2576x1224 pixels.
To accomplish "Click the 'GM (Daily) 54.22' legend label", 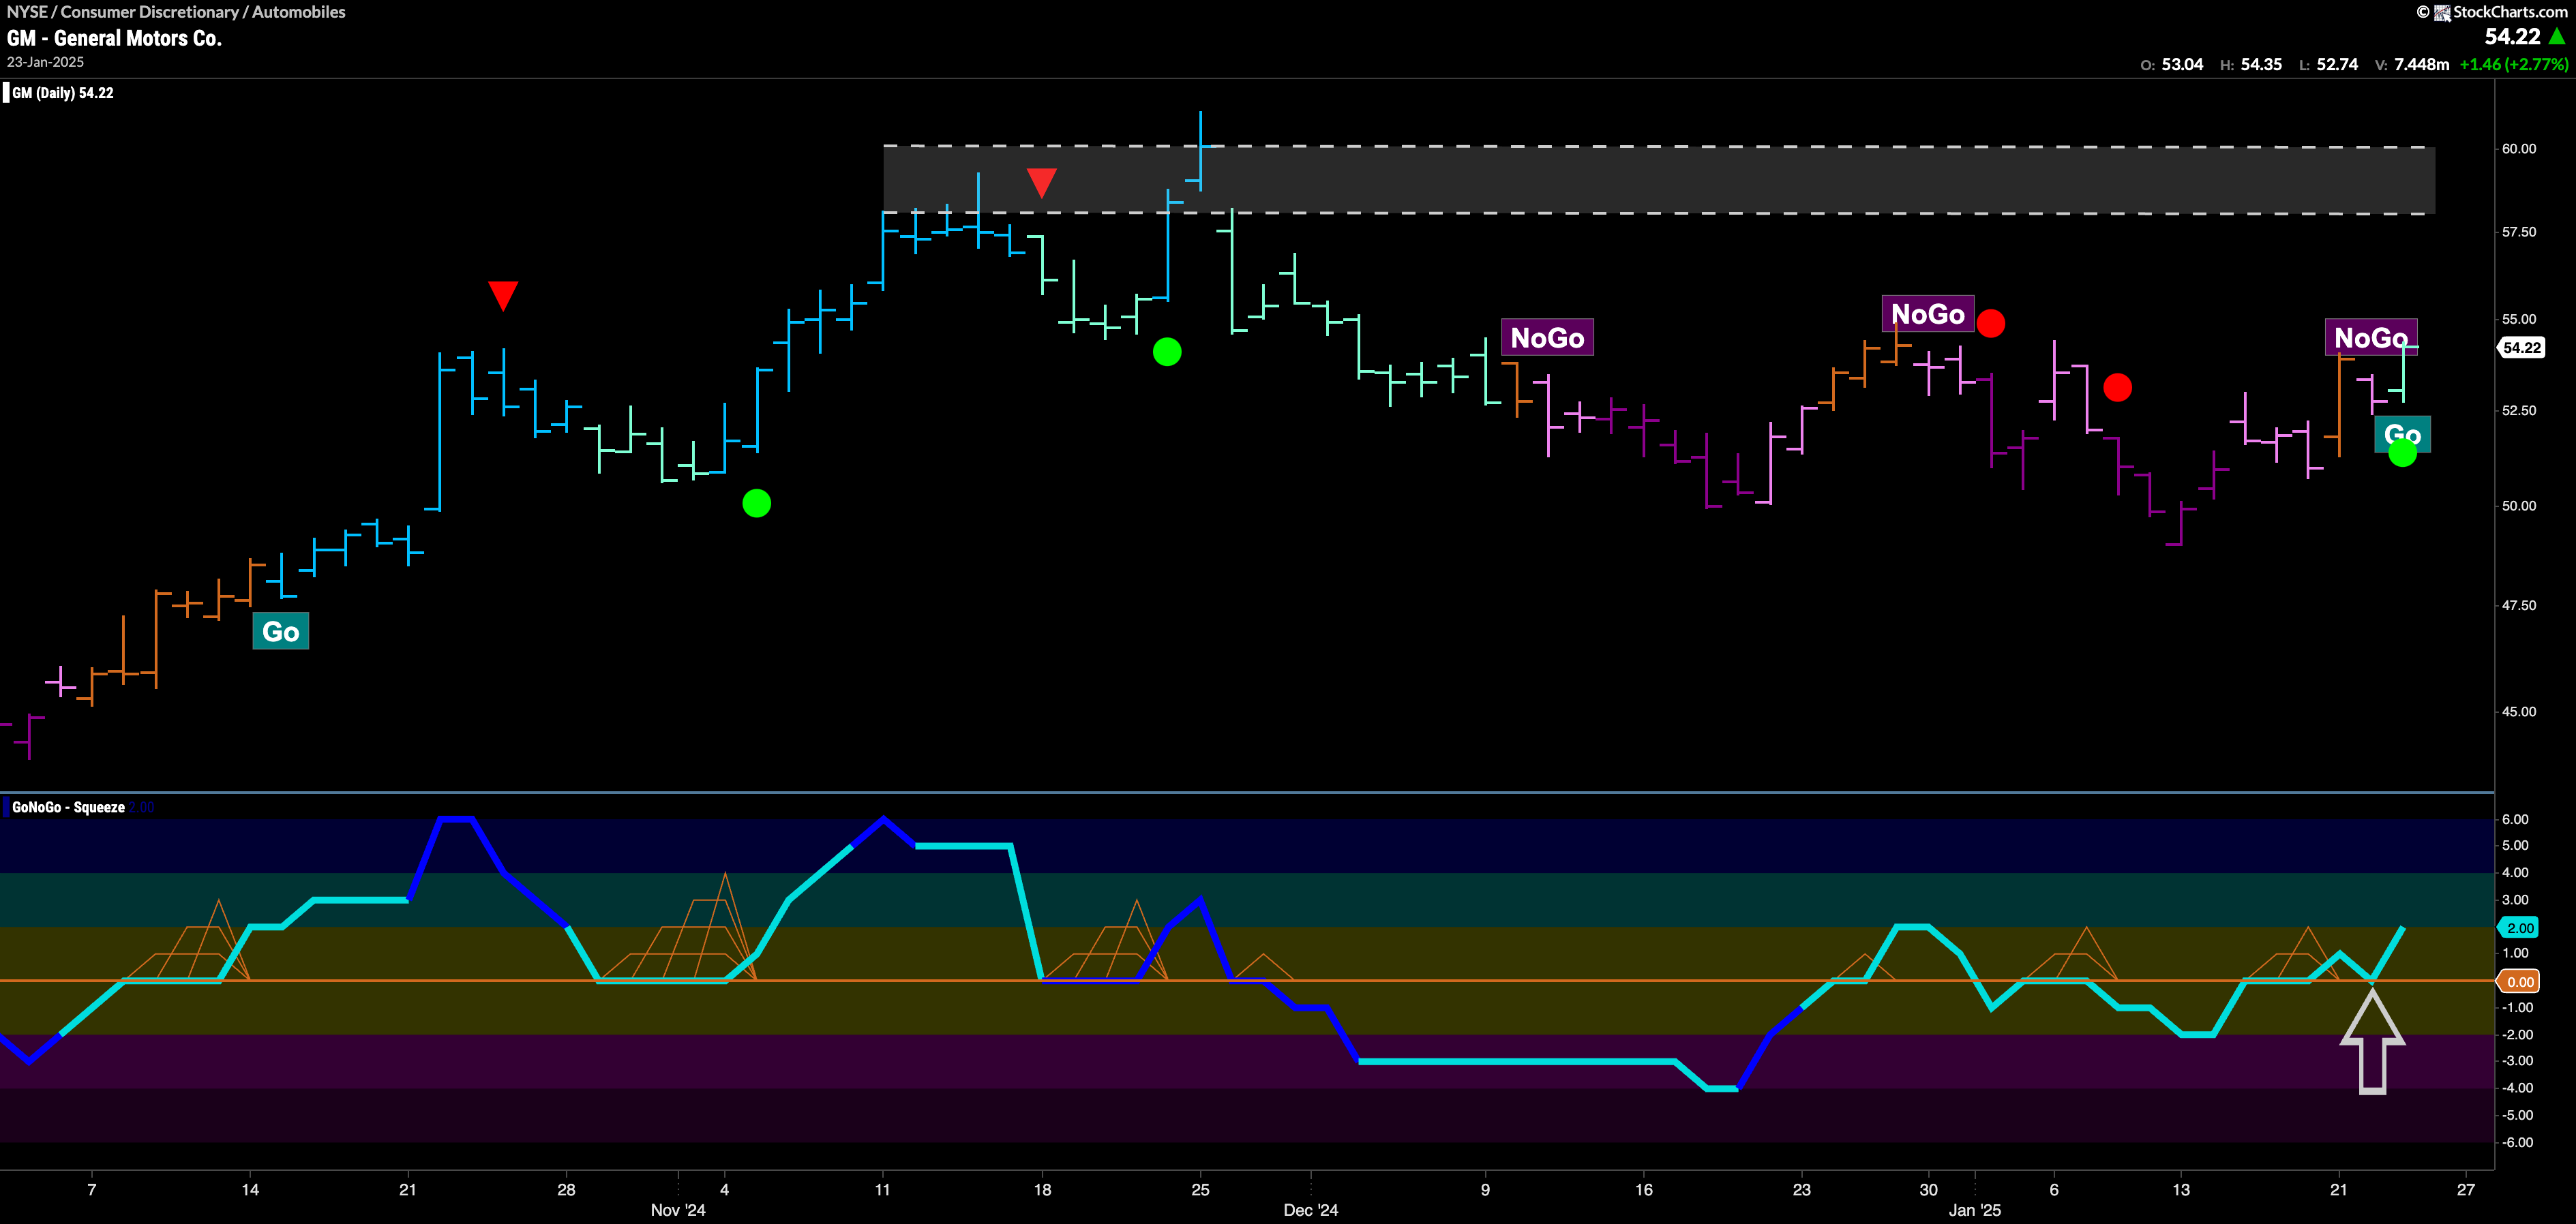I will [62, 93].
